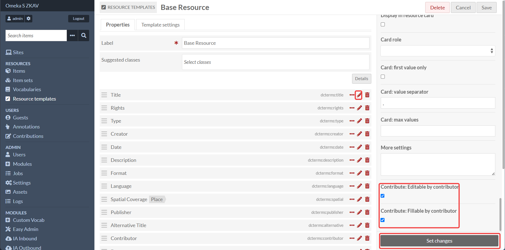Open advanced search ellipsis next to search box

pyautogui.click(x=72, y=36)
